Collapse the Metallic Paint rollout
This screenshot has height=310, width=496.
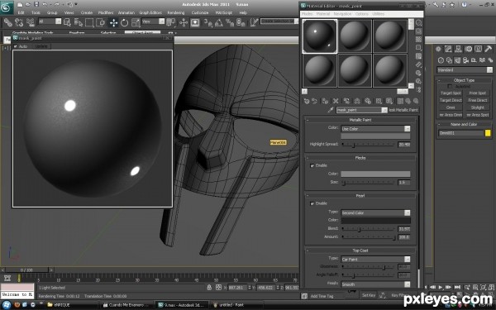[360, 120]
